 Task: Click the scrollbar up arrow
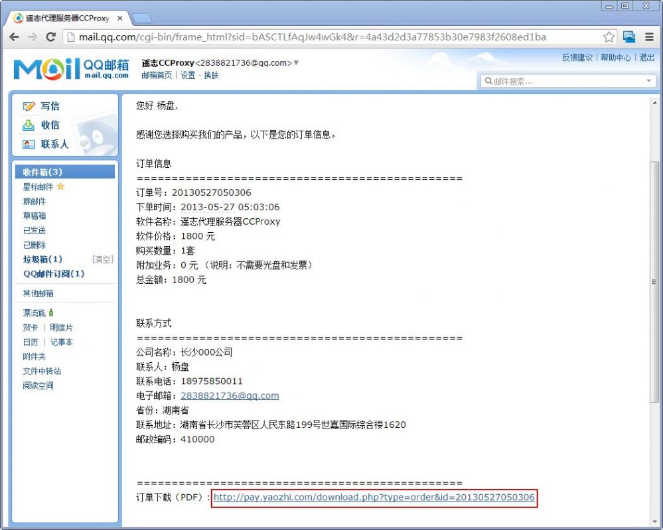[x=654, y=103]
